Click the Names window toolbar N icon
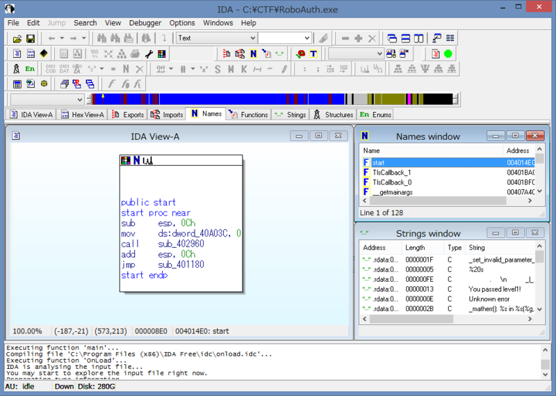This screenshot has height=396, width=556. (253, 54)
